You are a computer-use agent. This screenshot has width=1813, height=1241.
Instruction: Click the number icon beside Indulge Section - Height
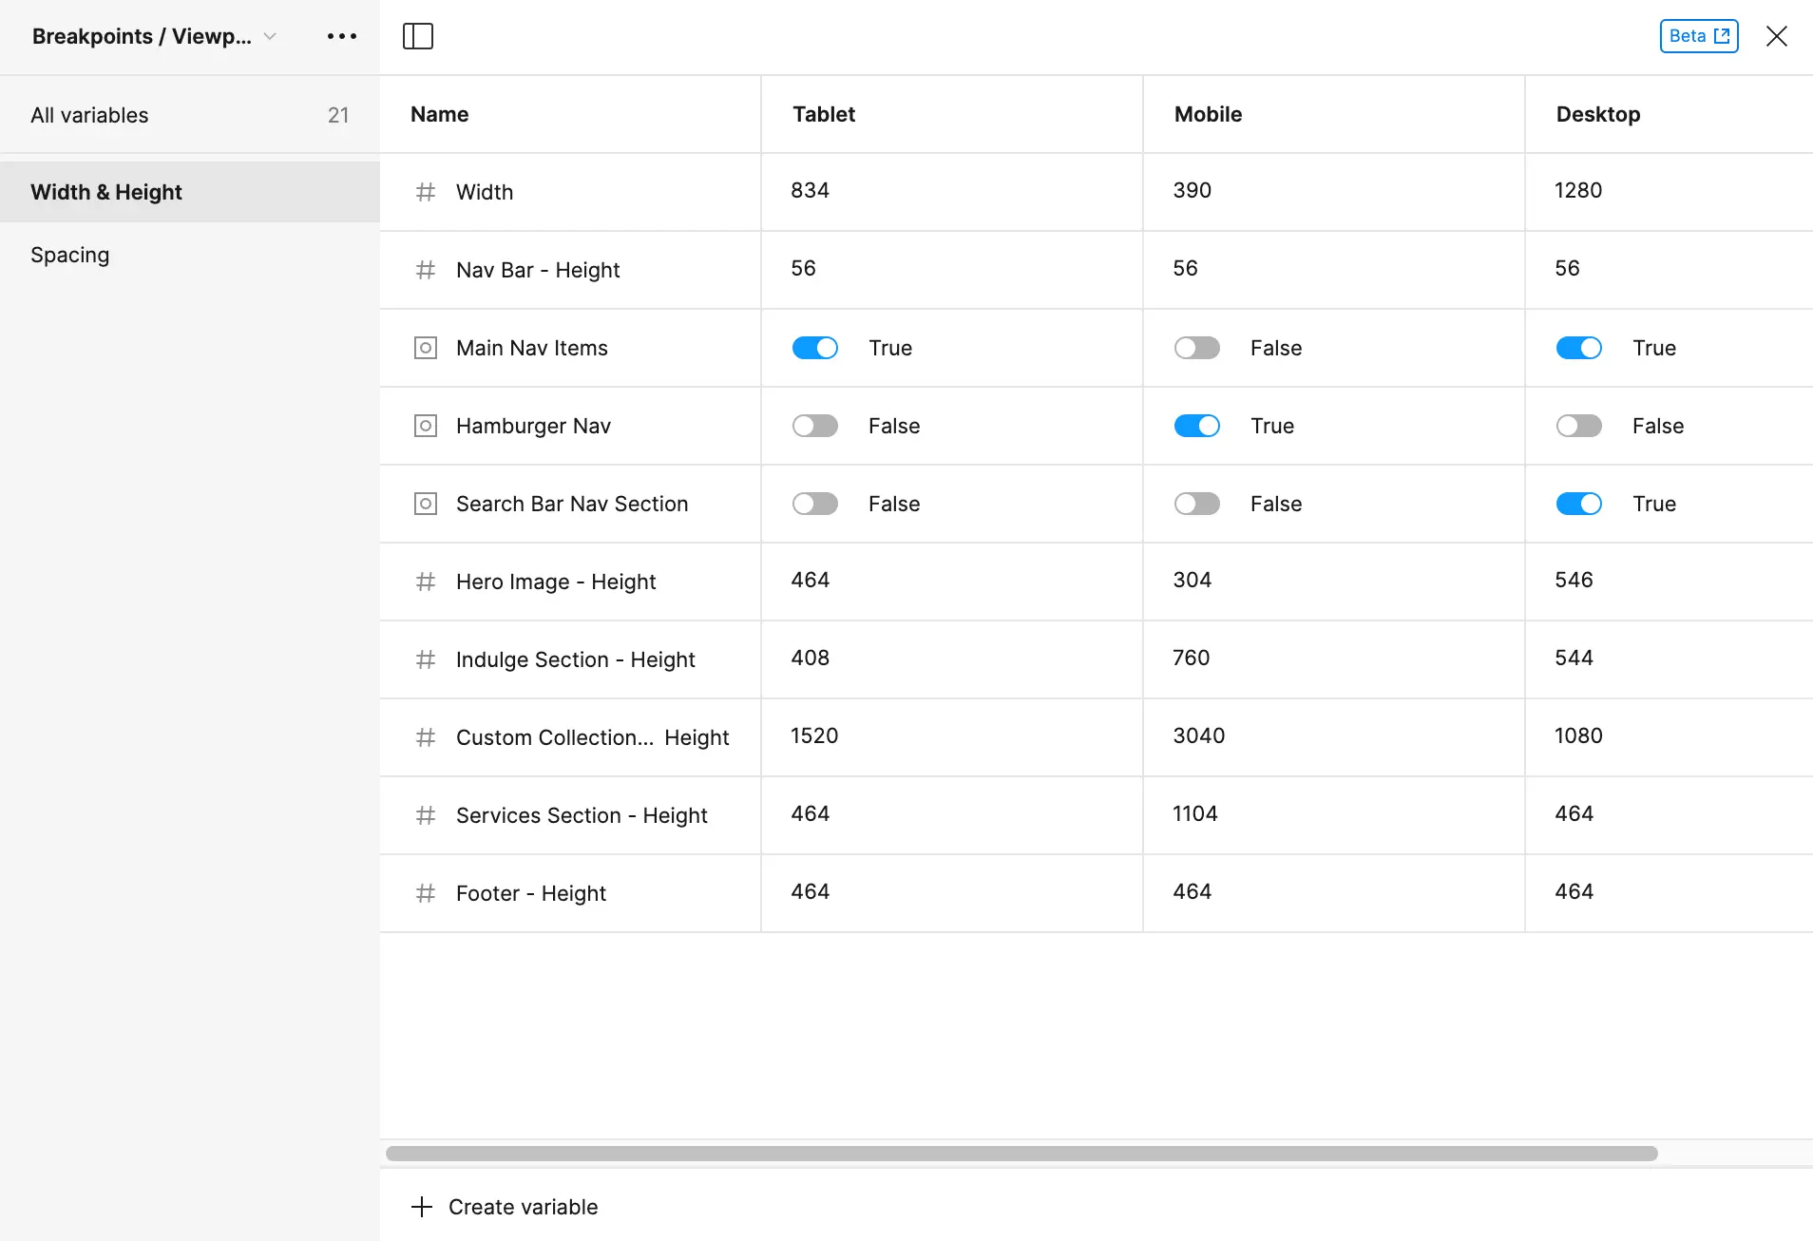pos(426,659)
